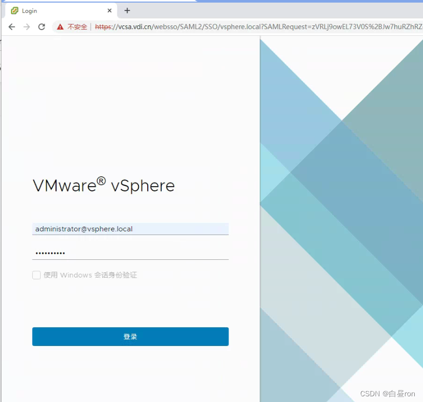Screen dimensions: 423x402
Task: Click the 使用 Windows 会话身份验证 label
Action: [x=90, y=275]
